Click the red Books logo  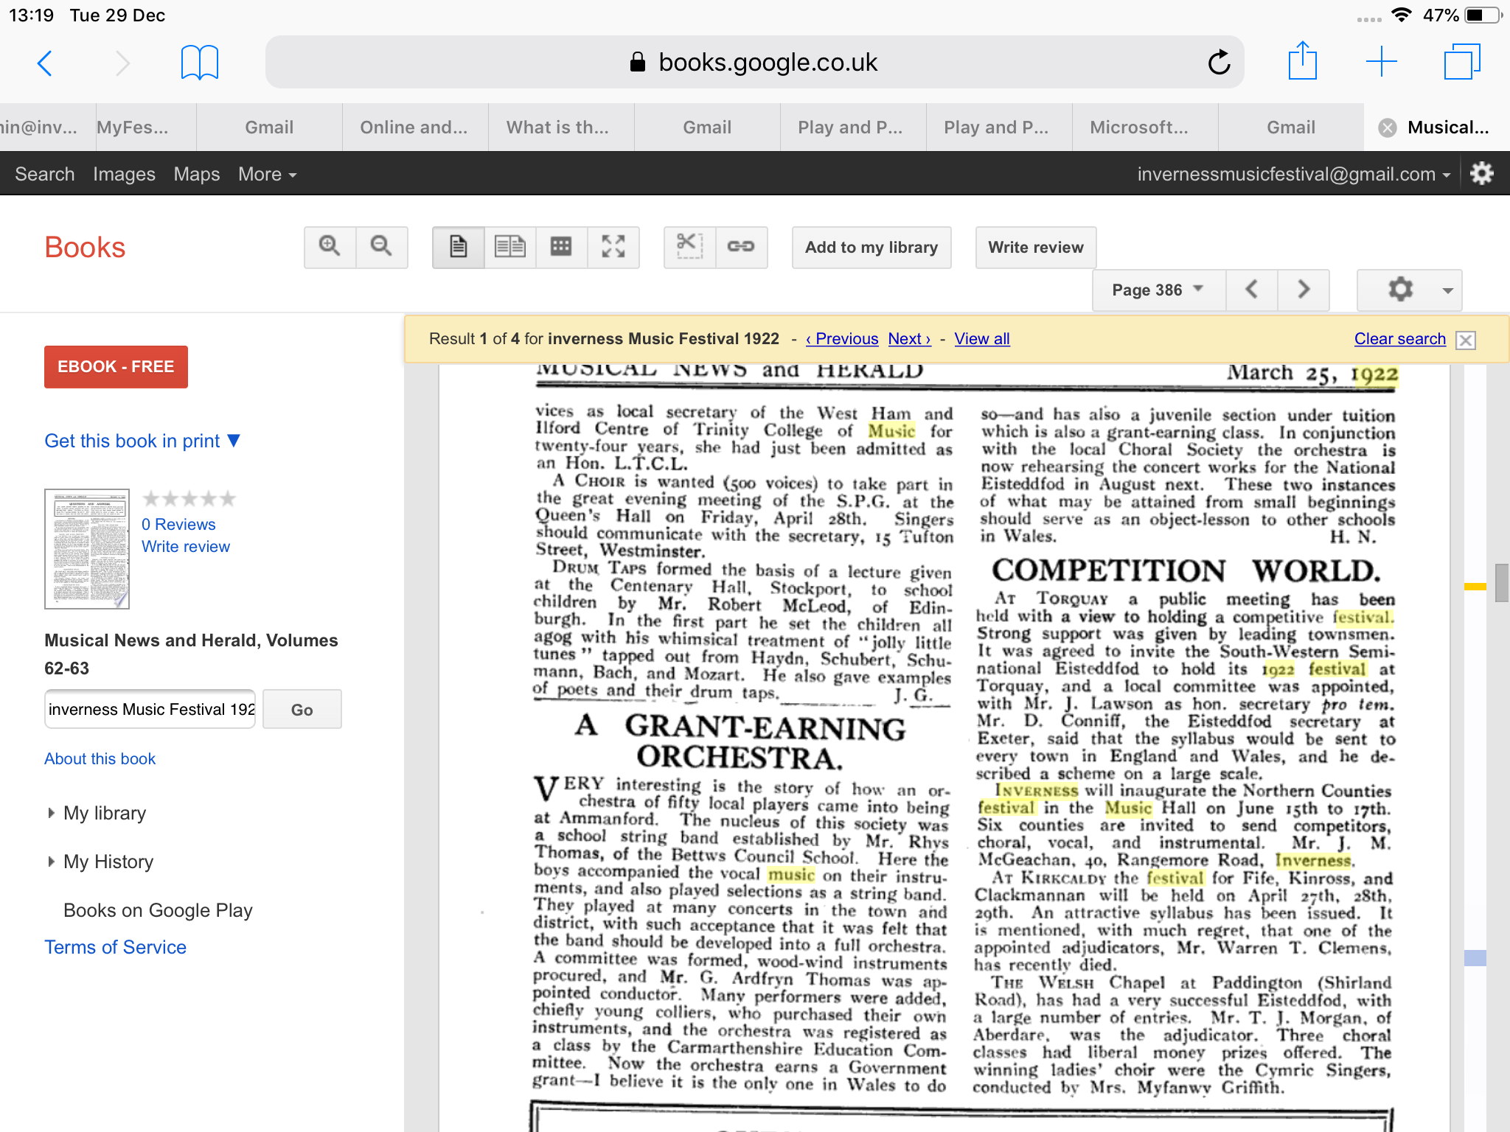tap(85, 248)
